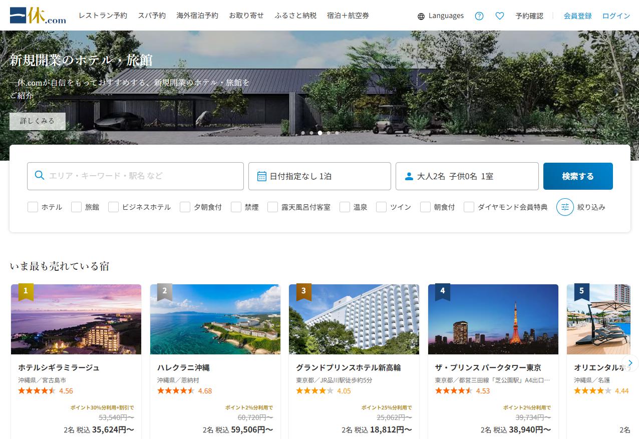The height and width of the screenshot is (439, 639).
Task: Click the 一休.com logo
Action: 38,15
